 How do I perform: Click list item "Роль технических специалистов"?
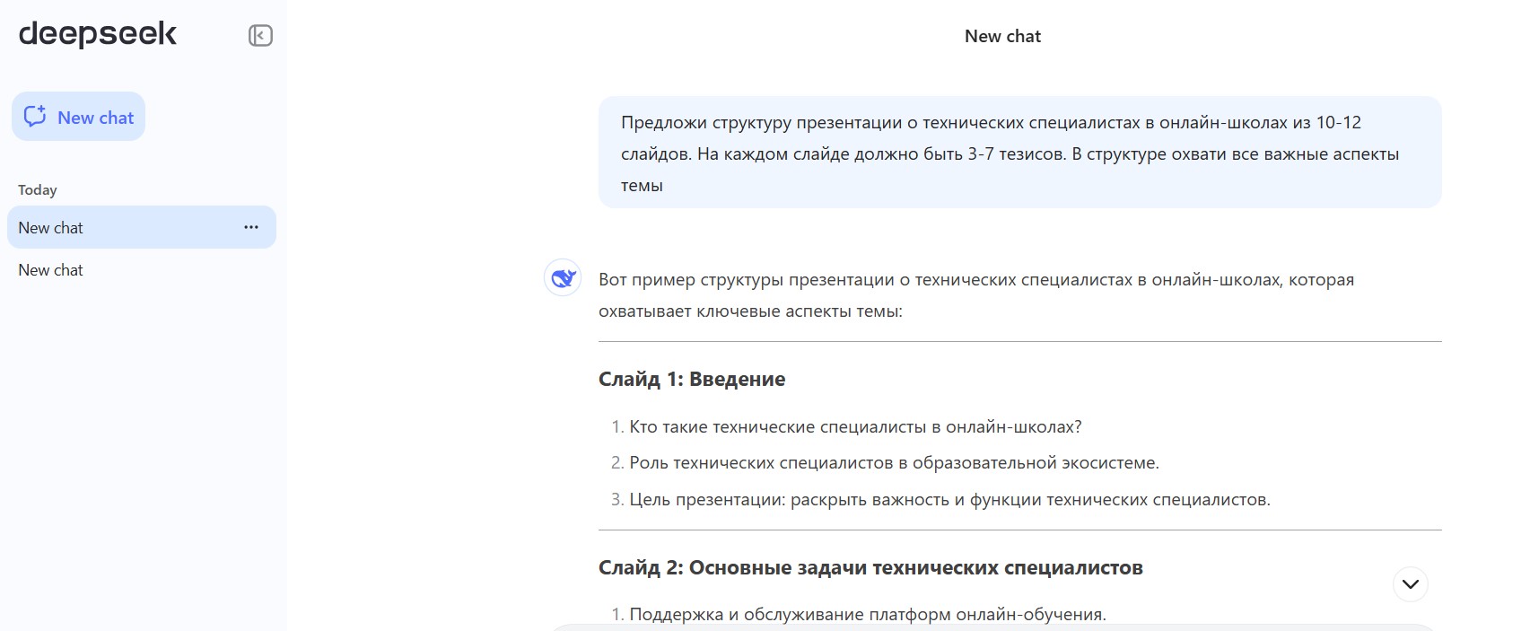click(893, 463)
